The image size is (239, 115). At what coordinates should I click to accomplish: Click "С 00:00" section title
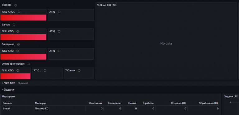click(x=7, y=5)
